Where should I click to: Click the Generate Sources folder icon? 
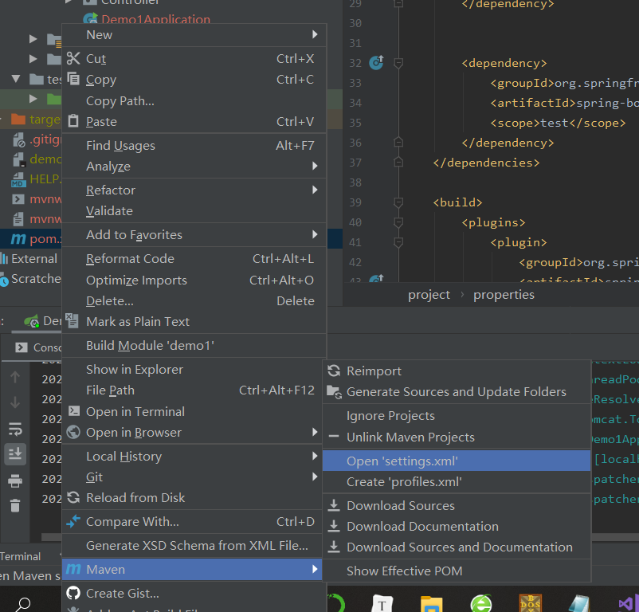(x=334, y=392)
